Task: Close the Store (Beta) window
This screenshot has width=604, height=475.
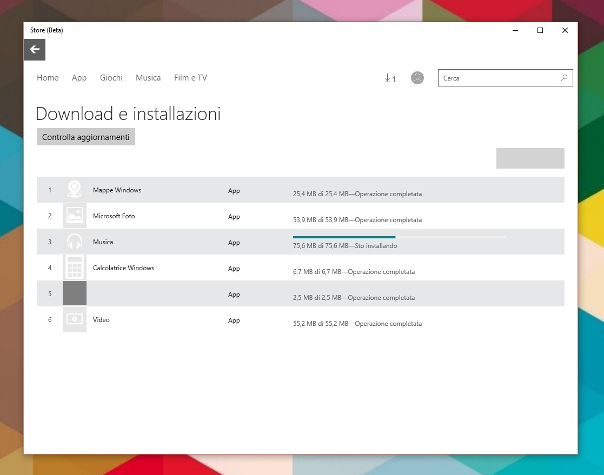Action: [x=565, y=30]
